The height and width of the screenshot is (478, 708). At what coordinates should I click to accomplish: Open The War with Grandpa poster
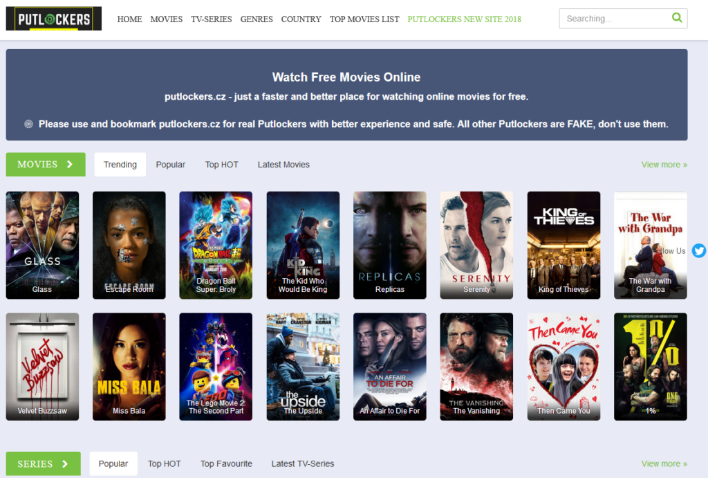coord(650,246)
